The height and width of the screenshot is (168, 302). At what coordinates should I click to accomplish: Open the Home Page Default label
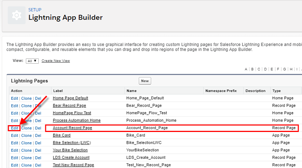71,98
